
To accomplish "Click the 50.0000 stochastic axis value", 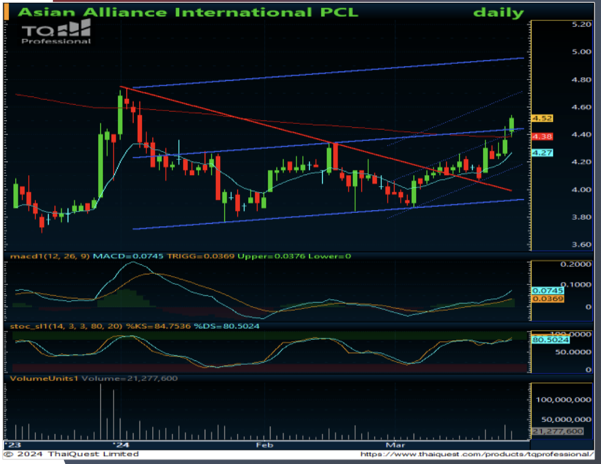I will pyautogui.click(x=573, y=352).
